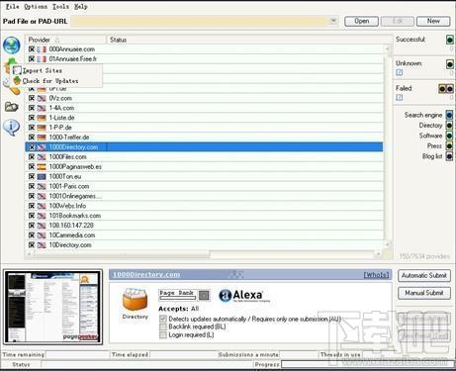Select the 1001Onlinegames row

(x=204, y=196)
